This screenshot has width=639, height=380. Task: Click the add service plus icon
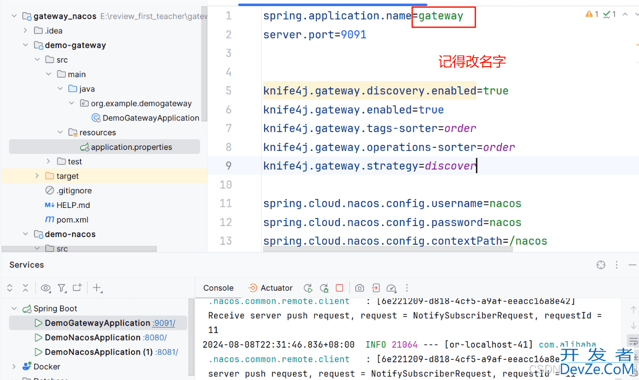97,288
